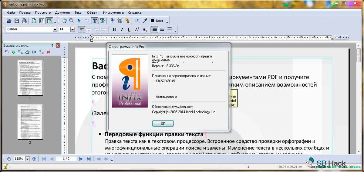Image resolution: width=364 pixels, height=172 pixels.
Task: Select single page view icon
Action: [34, 21]
